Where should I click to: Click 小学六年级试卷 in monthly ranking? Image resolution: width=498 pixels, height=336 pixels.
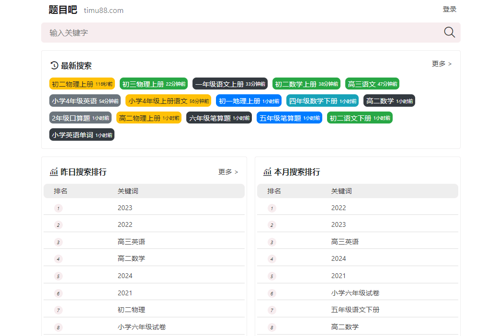pos(355,293)
